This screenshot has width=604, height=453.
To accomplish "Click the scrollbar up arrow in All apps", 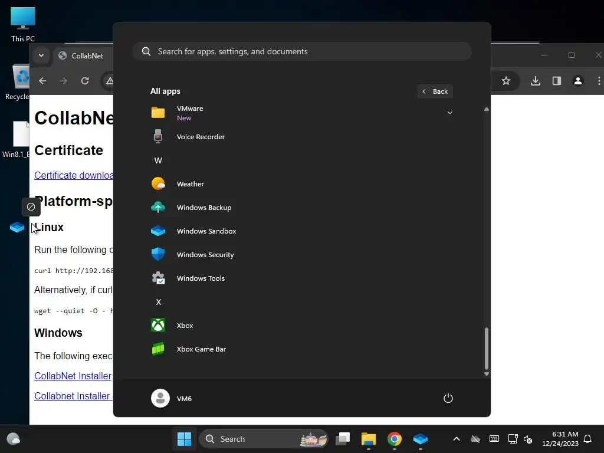I will [487, 109].
